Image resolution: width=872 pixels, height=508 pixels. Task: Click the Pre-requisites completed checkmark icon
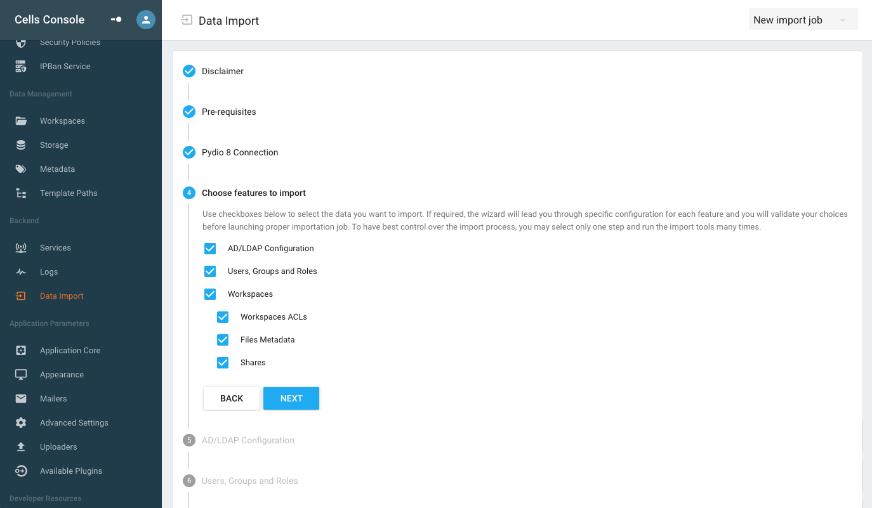click(x=189, y=112)
